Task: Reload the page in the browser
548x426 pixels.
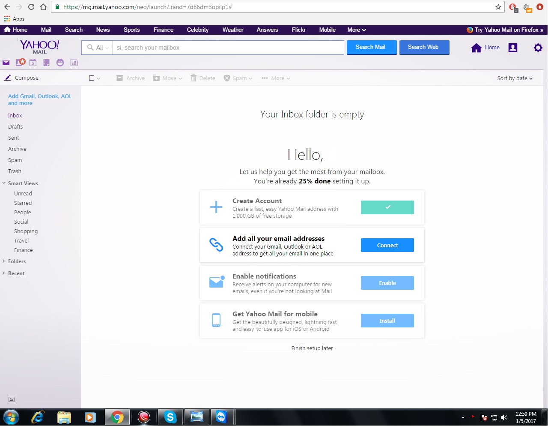Action: (31, 7)
